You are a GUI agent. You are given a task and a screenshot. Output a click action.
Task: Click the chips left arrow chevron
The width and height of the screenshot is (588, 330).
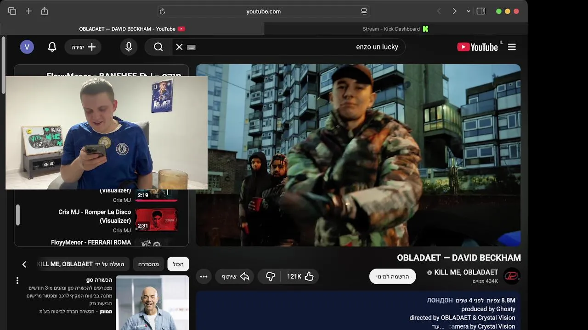tap(24, 264)
